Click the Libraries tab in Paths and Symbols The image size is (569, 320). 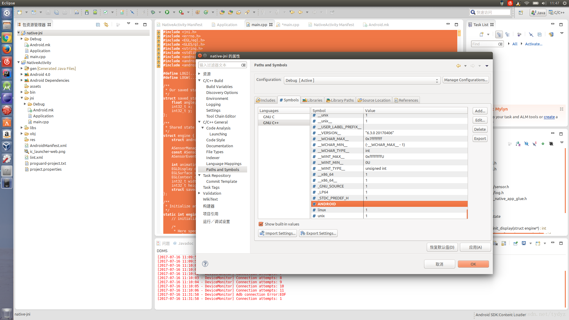313,100
